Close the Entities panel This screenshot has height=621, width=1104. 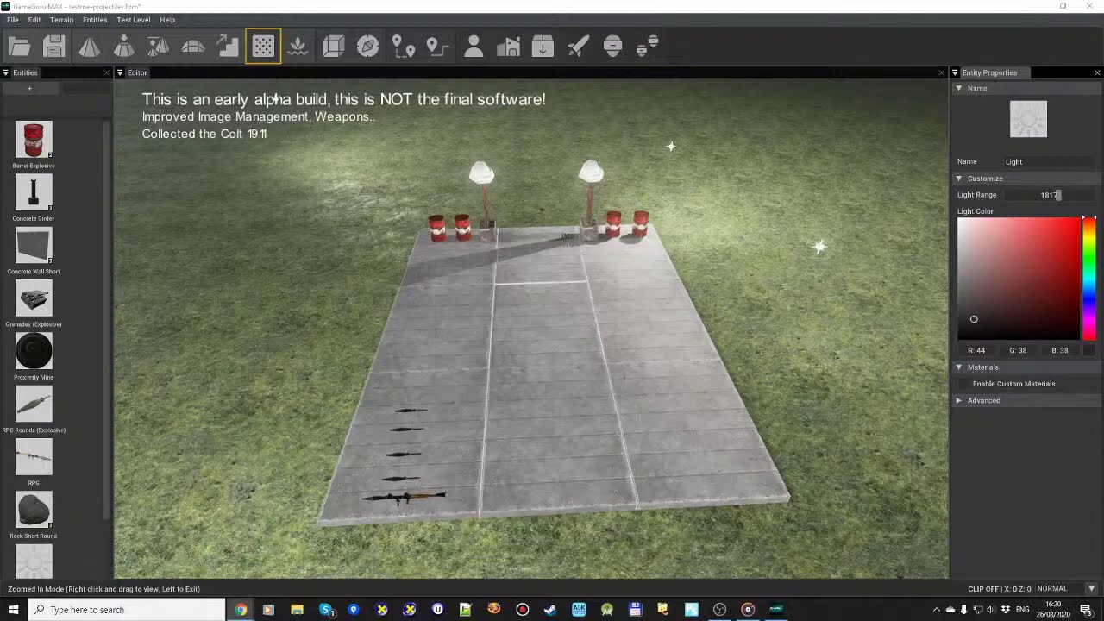(107, 72)
